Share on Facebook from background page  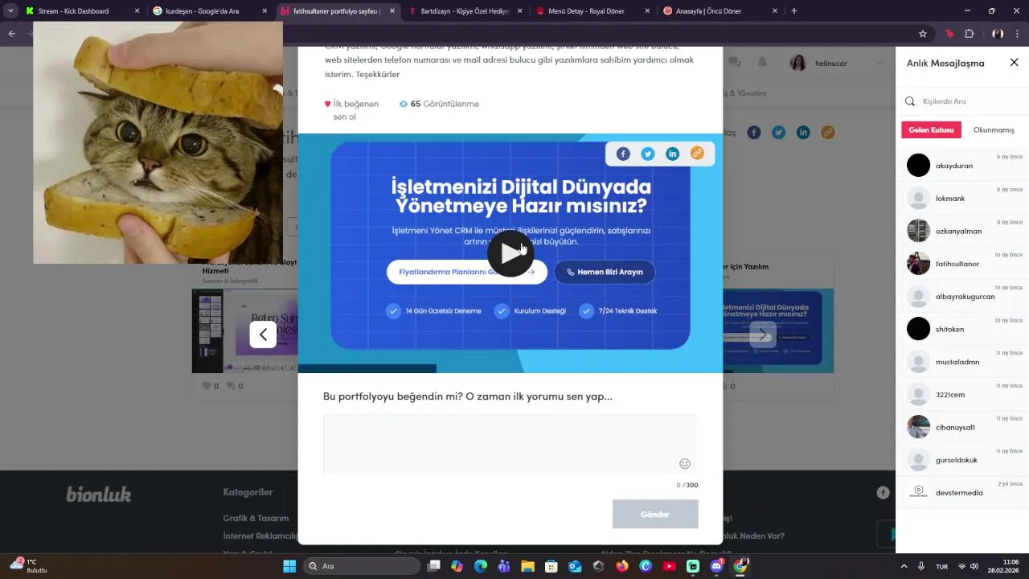pyautogui.click(x=753, y=133)
